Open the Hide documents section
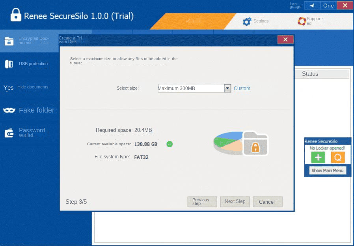The image size is (354, 246). [x=30, y=87]
